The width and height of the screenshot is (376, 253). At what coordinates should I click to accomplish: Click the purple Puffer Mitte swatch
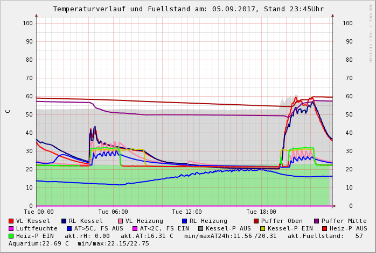point(316,221)
